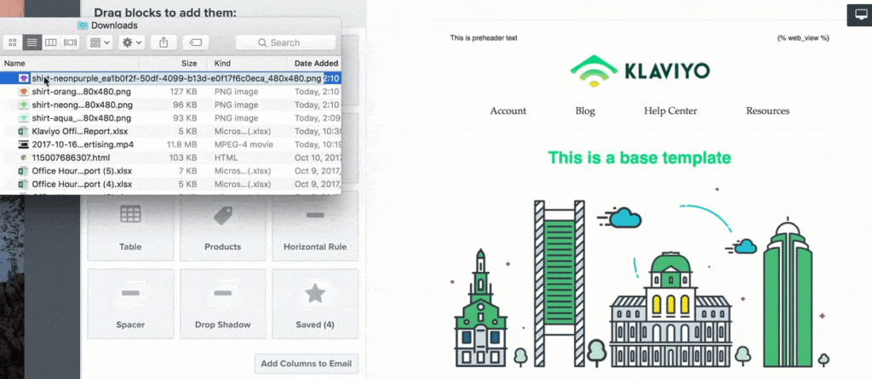The image size is (872, 379).
Task: Click the Finder Search field
Action: click(285, 42)
